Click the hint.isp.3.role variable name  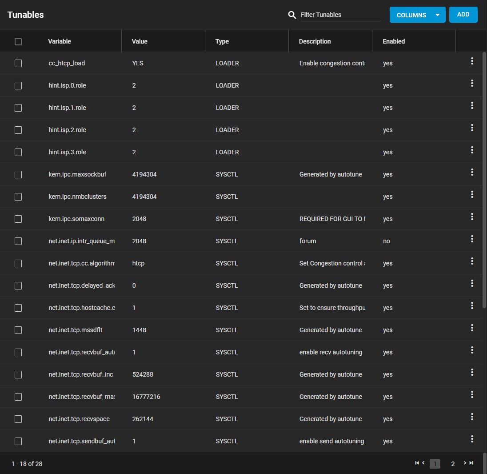(67, 152)
